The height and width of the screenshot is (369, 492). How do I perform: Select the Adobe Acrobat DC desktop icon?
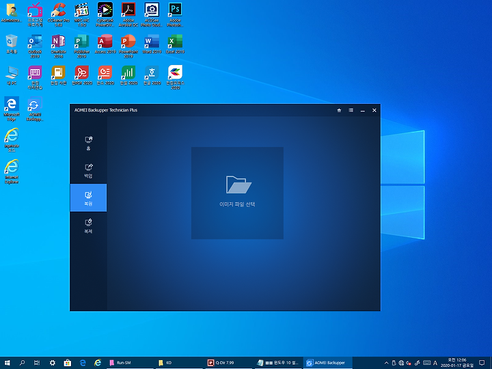(x=128, y=15)
